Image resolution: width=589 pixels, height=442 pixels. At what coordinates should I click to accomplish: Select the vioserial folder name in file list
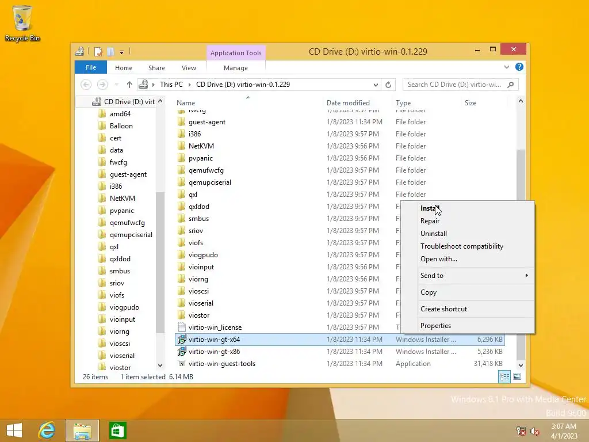[x=201, y=303]
